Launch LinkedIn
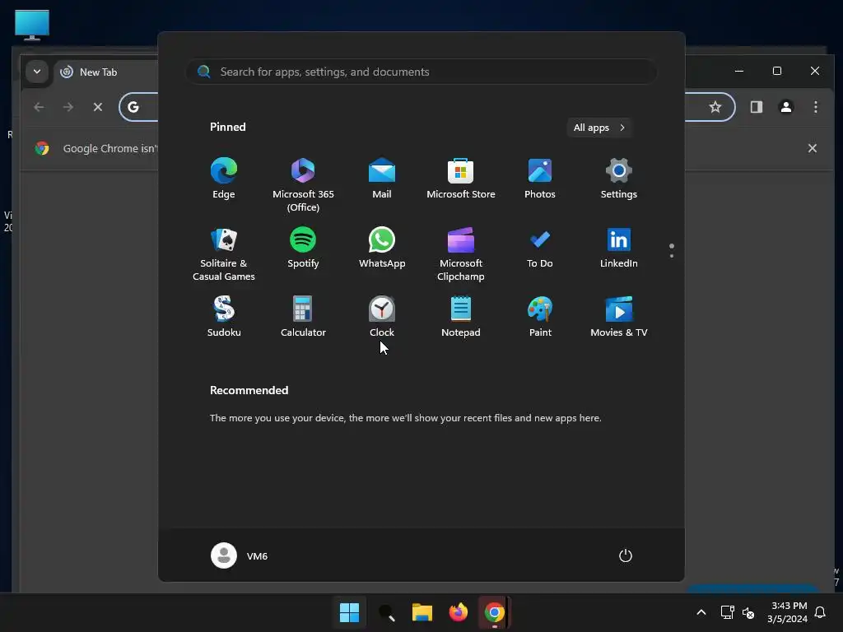 point(619,248)
